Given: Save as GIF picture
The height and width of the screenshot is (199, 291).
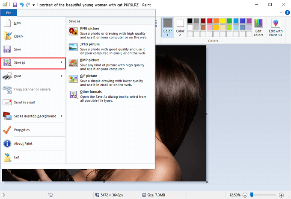Looking at the screenshot, I should click(x=110, y=80).
